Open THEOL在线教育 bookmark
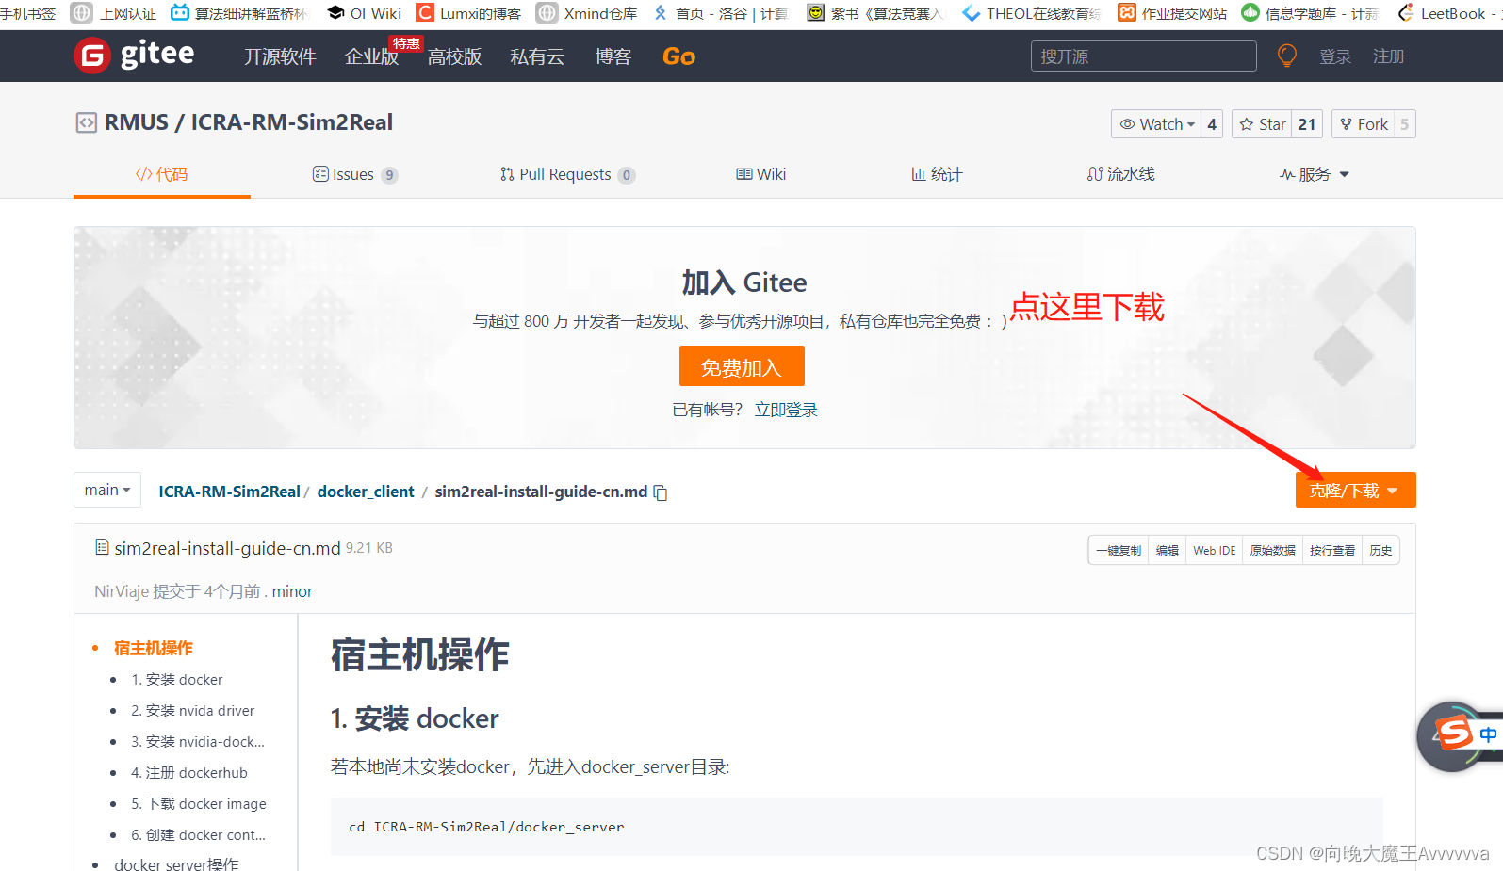The image size is (1503, 871). click(x=1031, y=13)
